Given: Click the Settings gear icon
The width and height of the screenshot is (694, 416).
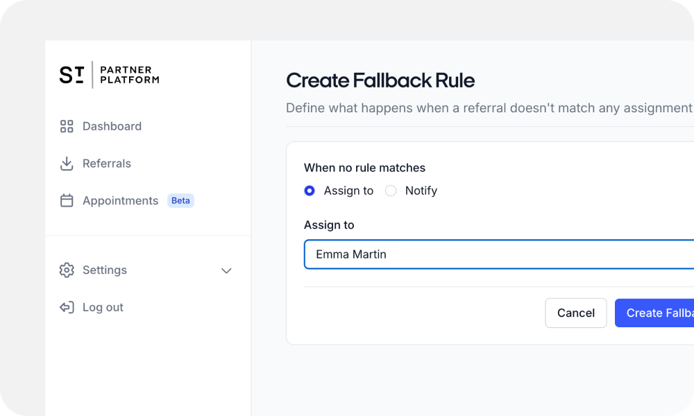Looking at the screenshot, I should 67,270.
